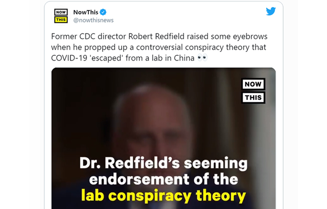Click empty header space beside Twitter logo

click(x=188, y=14)
